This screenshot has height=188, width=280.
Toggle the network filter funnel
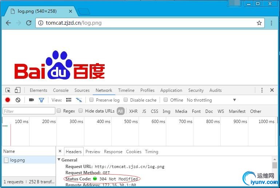[41, 100]
